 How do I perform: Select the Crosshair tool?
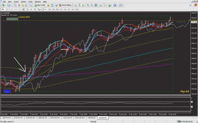pos(7,9)
